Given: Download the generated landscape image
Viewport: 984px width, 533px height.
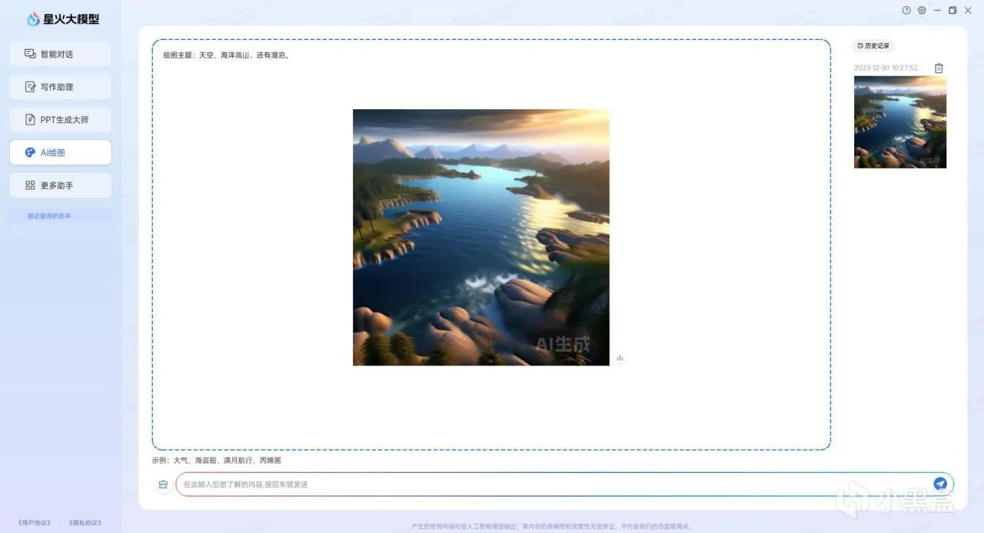Looking at the screenshot, I should click(620, 358).
